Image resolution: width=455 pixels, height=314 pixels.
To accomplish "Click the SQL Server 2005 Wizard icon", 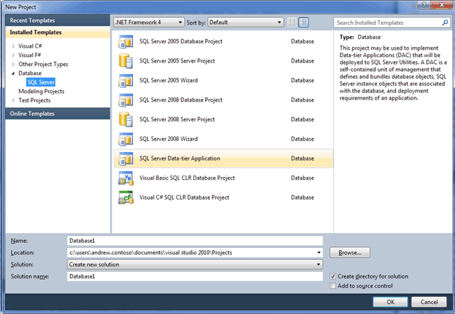I will coord(126,80).
